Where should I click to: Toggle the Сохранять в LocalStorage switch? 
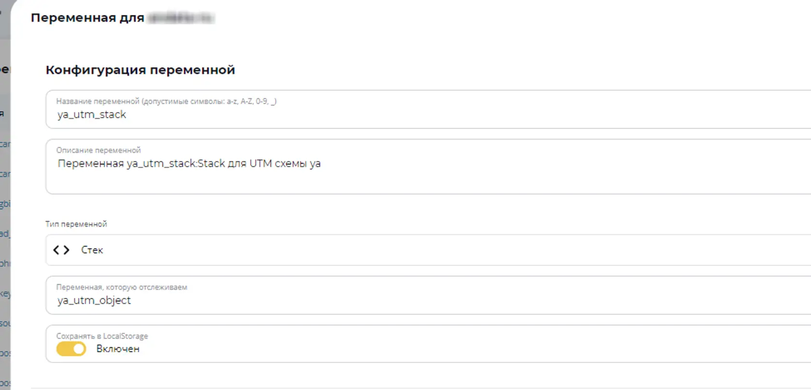pyautogui.click(x=71, y=349)
